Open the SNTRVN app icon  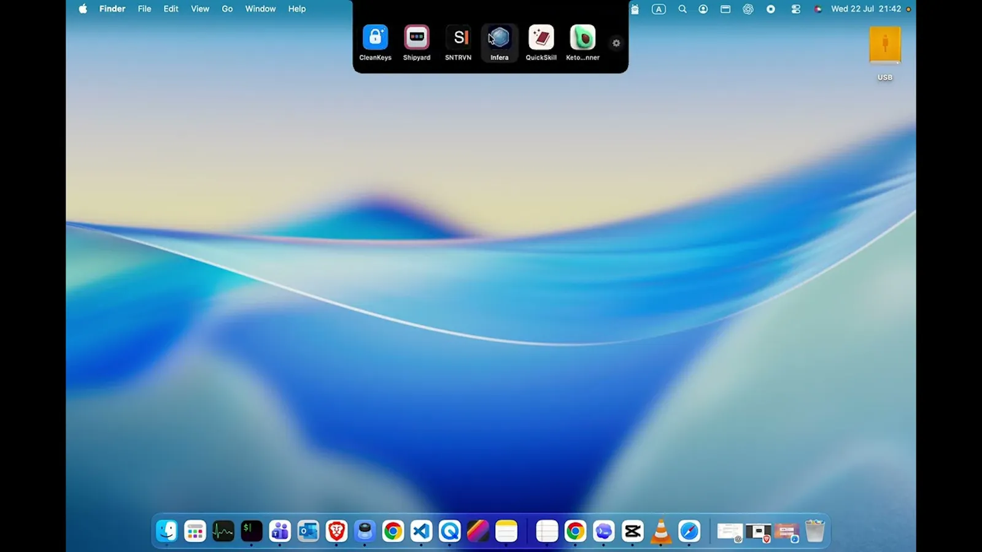[x=458, y=37]
